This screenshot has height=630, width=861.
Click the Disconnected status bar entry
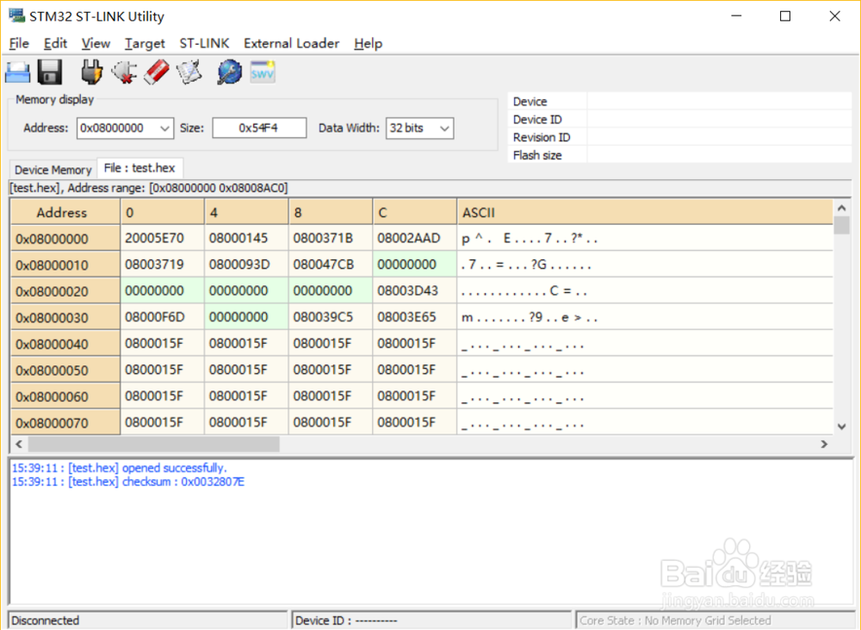coord(147,621)
